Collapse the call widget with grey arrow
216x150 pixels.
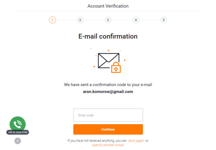pyautogui.click(x=17, y=141)
